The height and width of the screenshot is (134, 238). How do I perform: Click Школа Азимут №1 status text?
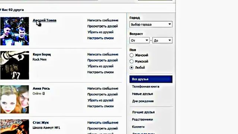(46, 128)
